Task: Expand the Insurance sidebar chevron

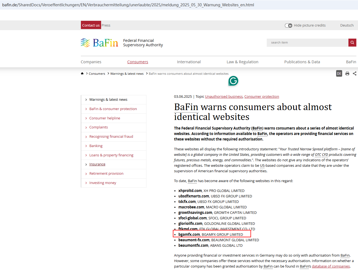Action: click(86, 164)
